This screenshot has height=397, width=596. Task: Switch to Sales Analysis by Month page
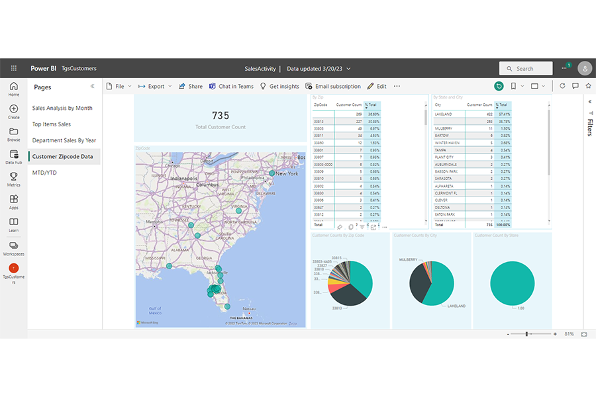pos(62,108)
